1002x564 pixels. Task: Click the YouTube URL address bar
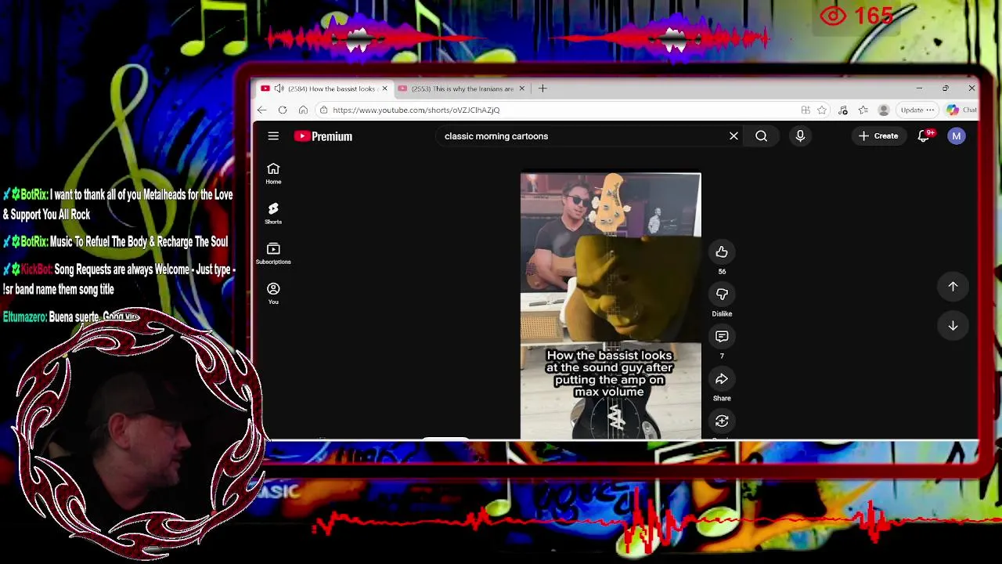click(x=556, y=110)
